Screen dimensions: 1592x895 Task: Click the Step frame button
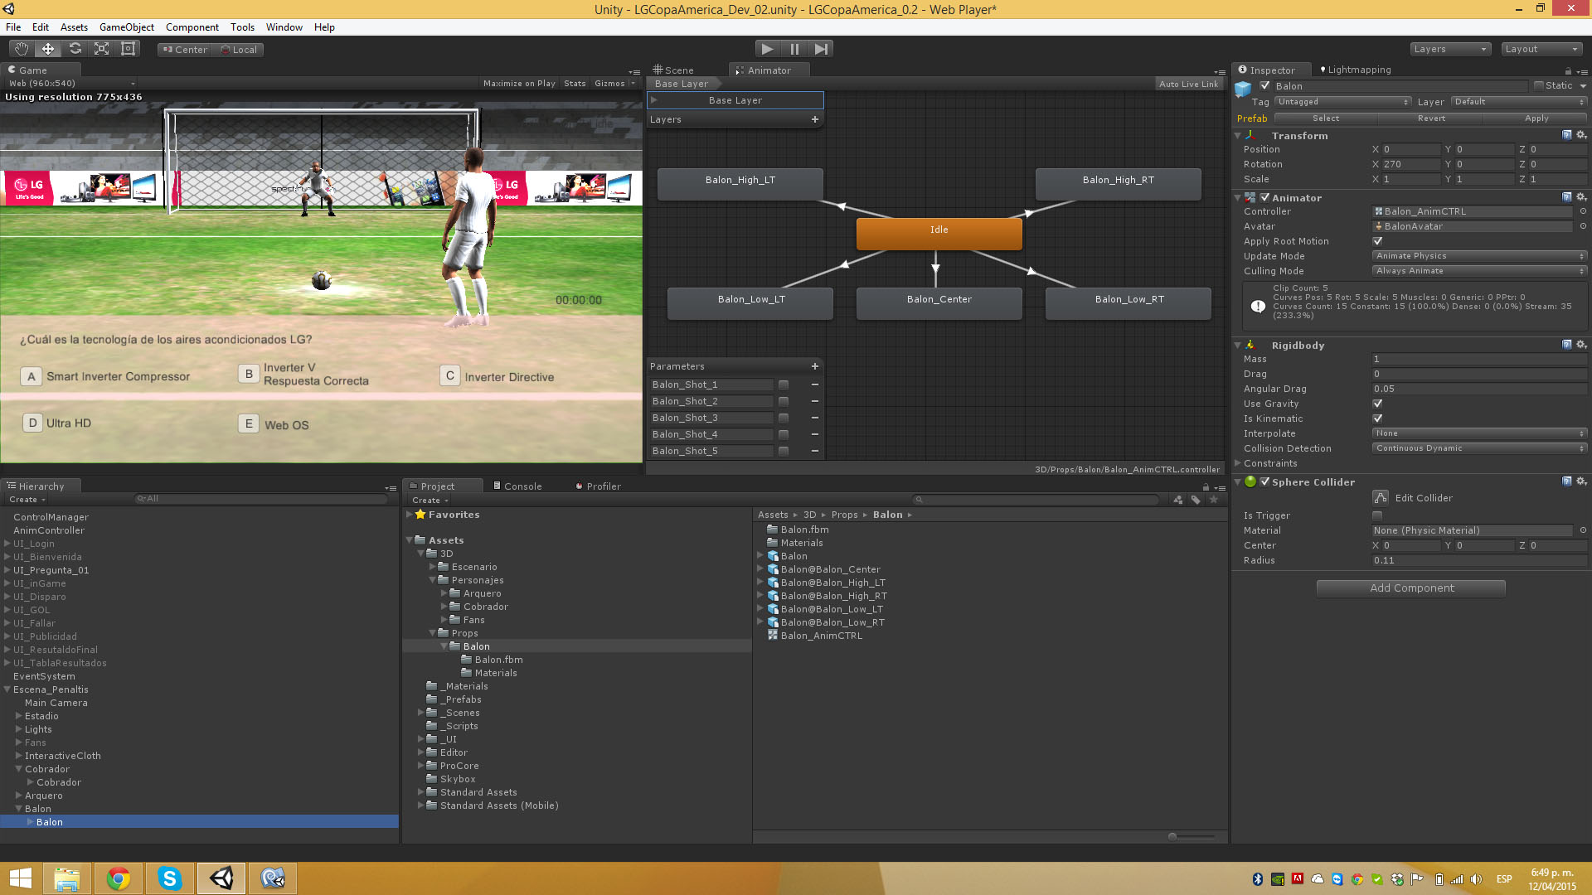point(821,49)
